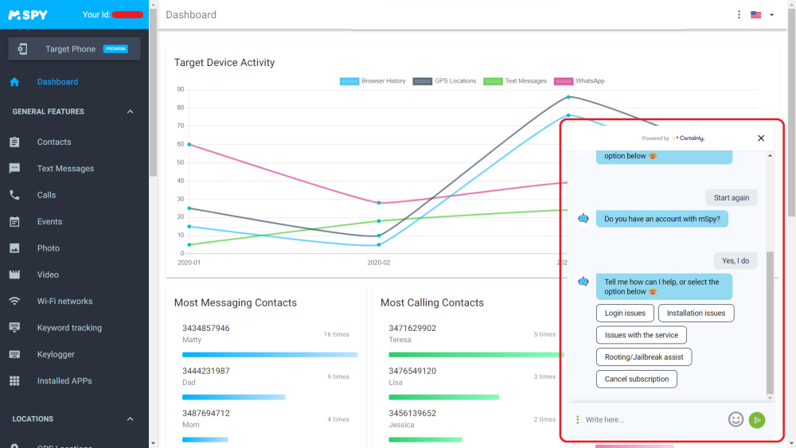The height and width of the screenshot is (448, 796).
Task: Click the Video clapperboard icon
Action: pyautogui.click(x=14, y=275)
